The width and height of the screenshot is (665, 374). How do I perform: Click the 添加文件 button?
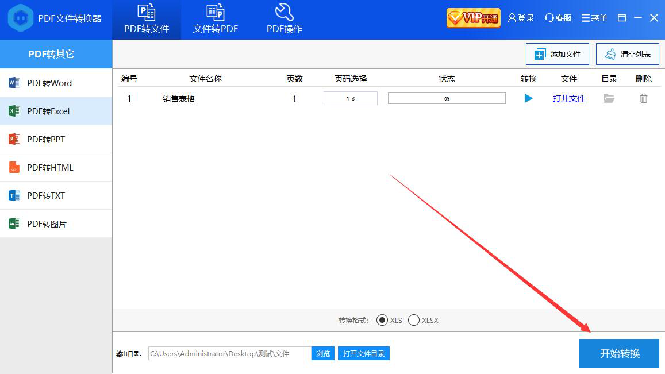click(x=558, y=54)
